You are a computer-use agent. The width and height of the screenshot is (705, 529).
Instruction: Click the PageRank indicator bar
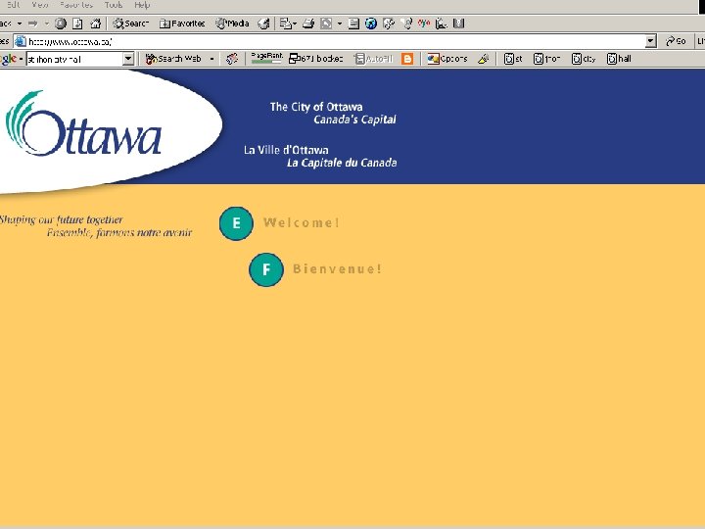[267, 58]
